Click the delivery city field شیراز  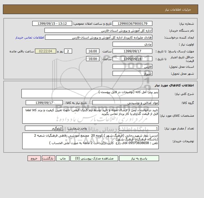pos(132,73)
